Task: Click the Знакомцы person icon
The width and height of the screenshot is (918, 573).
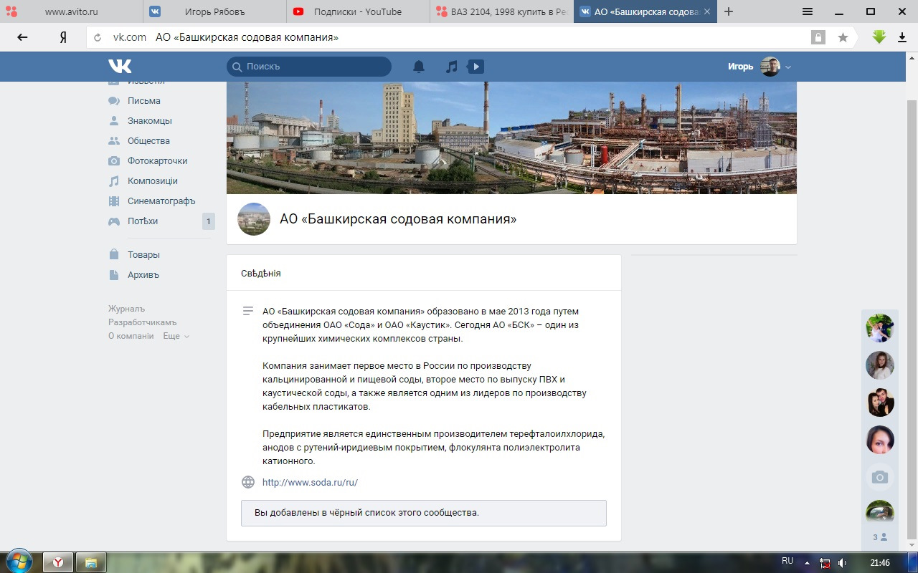Action: point(114,121)
